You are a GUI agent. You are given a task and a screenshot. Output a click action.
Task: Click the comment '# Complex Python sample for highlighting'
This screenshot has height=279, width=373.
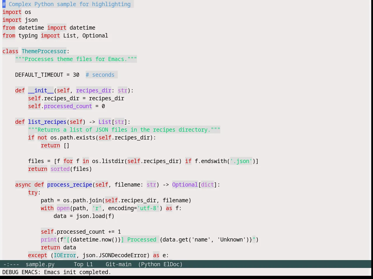coord(66,4)
